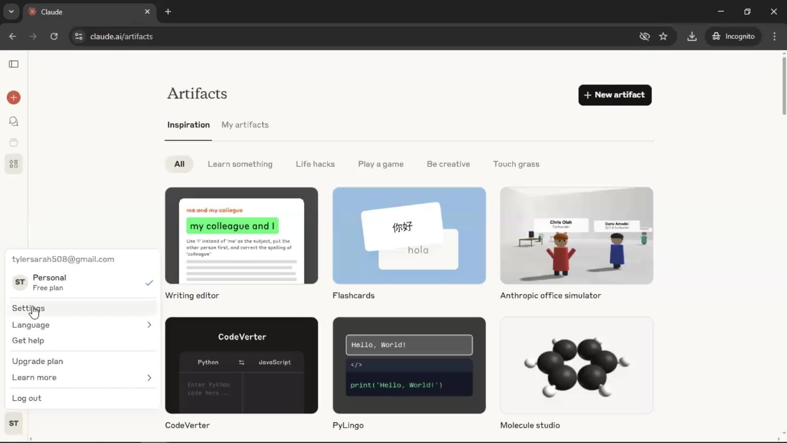Open the Artifacts icon in the sidebar

point(14,164)
